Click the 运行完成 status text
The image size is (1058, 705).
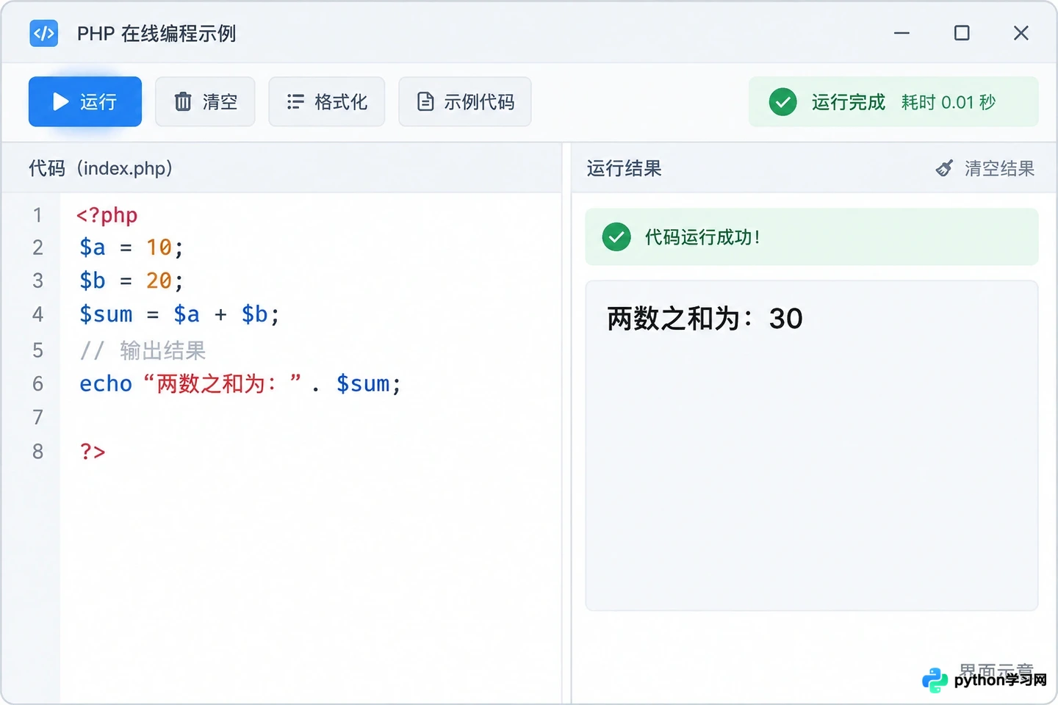(848, 102)
